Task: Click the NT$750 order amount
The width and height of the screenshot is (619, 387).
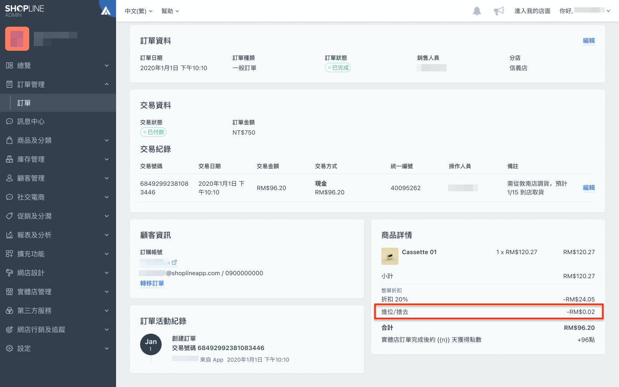Action: (244, 132)
